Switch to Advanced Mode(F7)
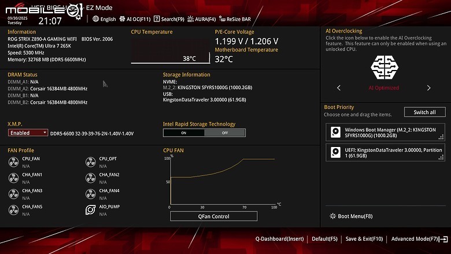This screenshot has height=254, width=451. (x=415, y=239)
